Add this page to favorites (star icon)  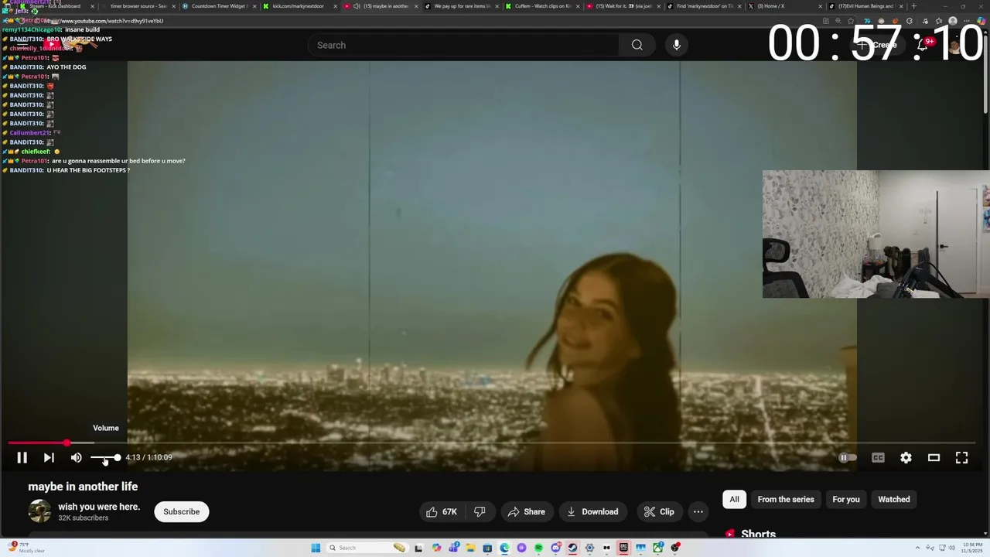pyautogui.click(x=851, y=21)
